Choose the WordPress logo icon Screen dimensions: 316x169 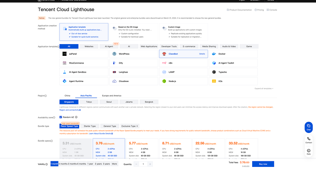coord(114,54)
